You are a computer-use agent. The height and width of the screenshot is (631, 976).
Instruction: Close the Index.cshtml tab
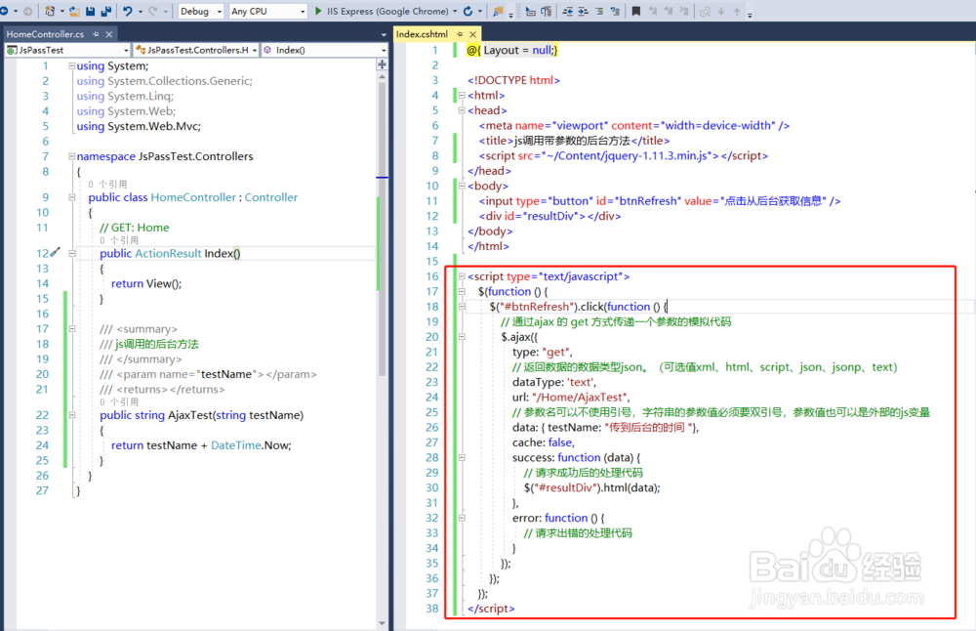pos(472,34)
